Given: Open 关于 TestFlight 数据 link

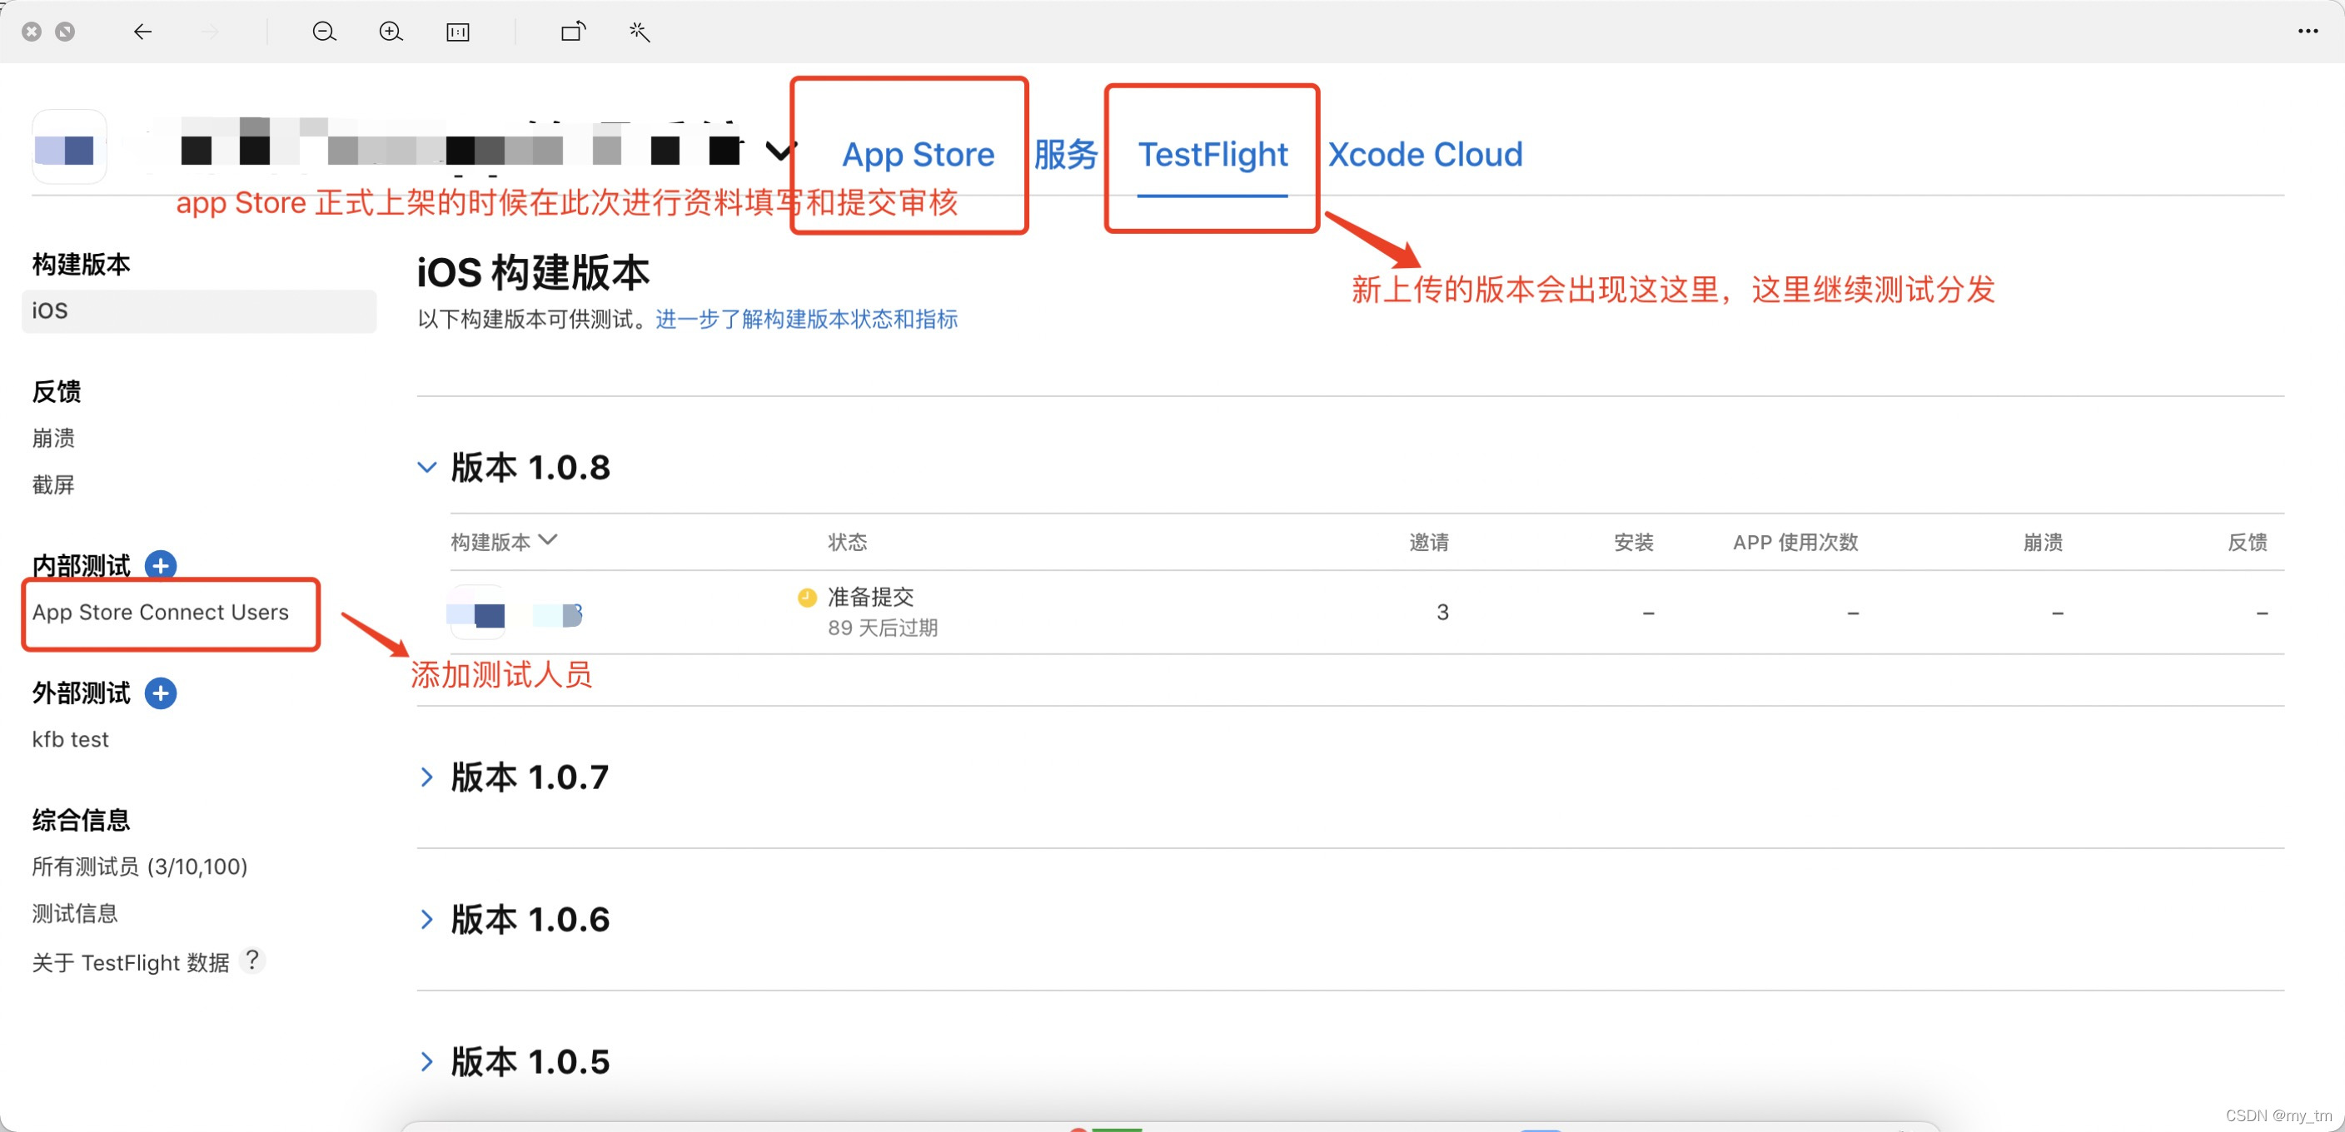Looking at the screenshot, I should (x=130, y=962).
